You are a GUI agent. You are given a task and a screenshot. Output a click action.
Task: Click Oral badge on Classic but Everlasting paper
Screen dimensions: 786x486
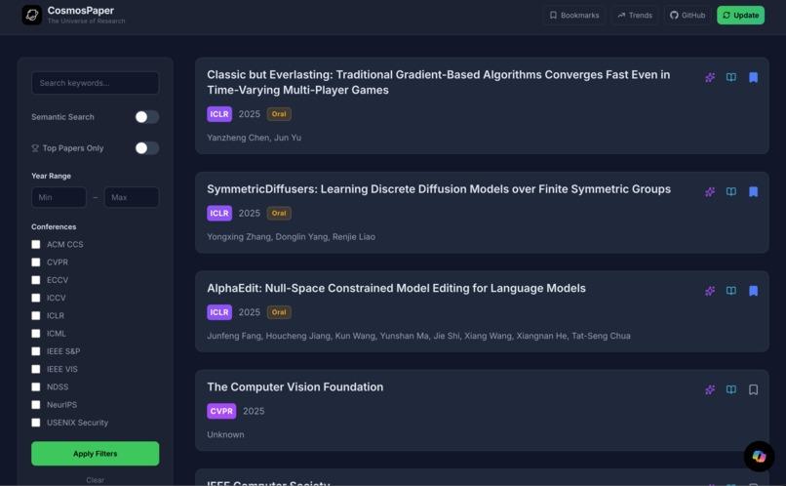point(279,114)
